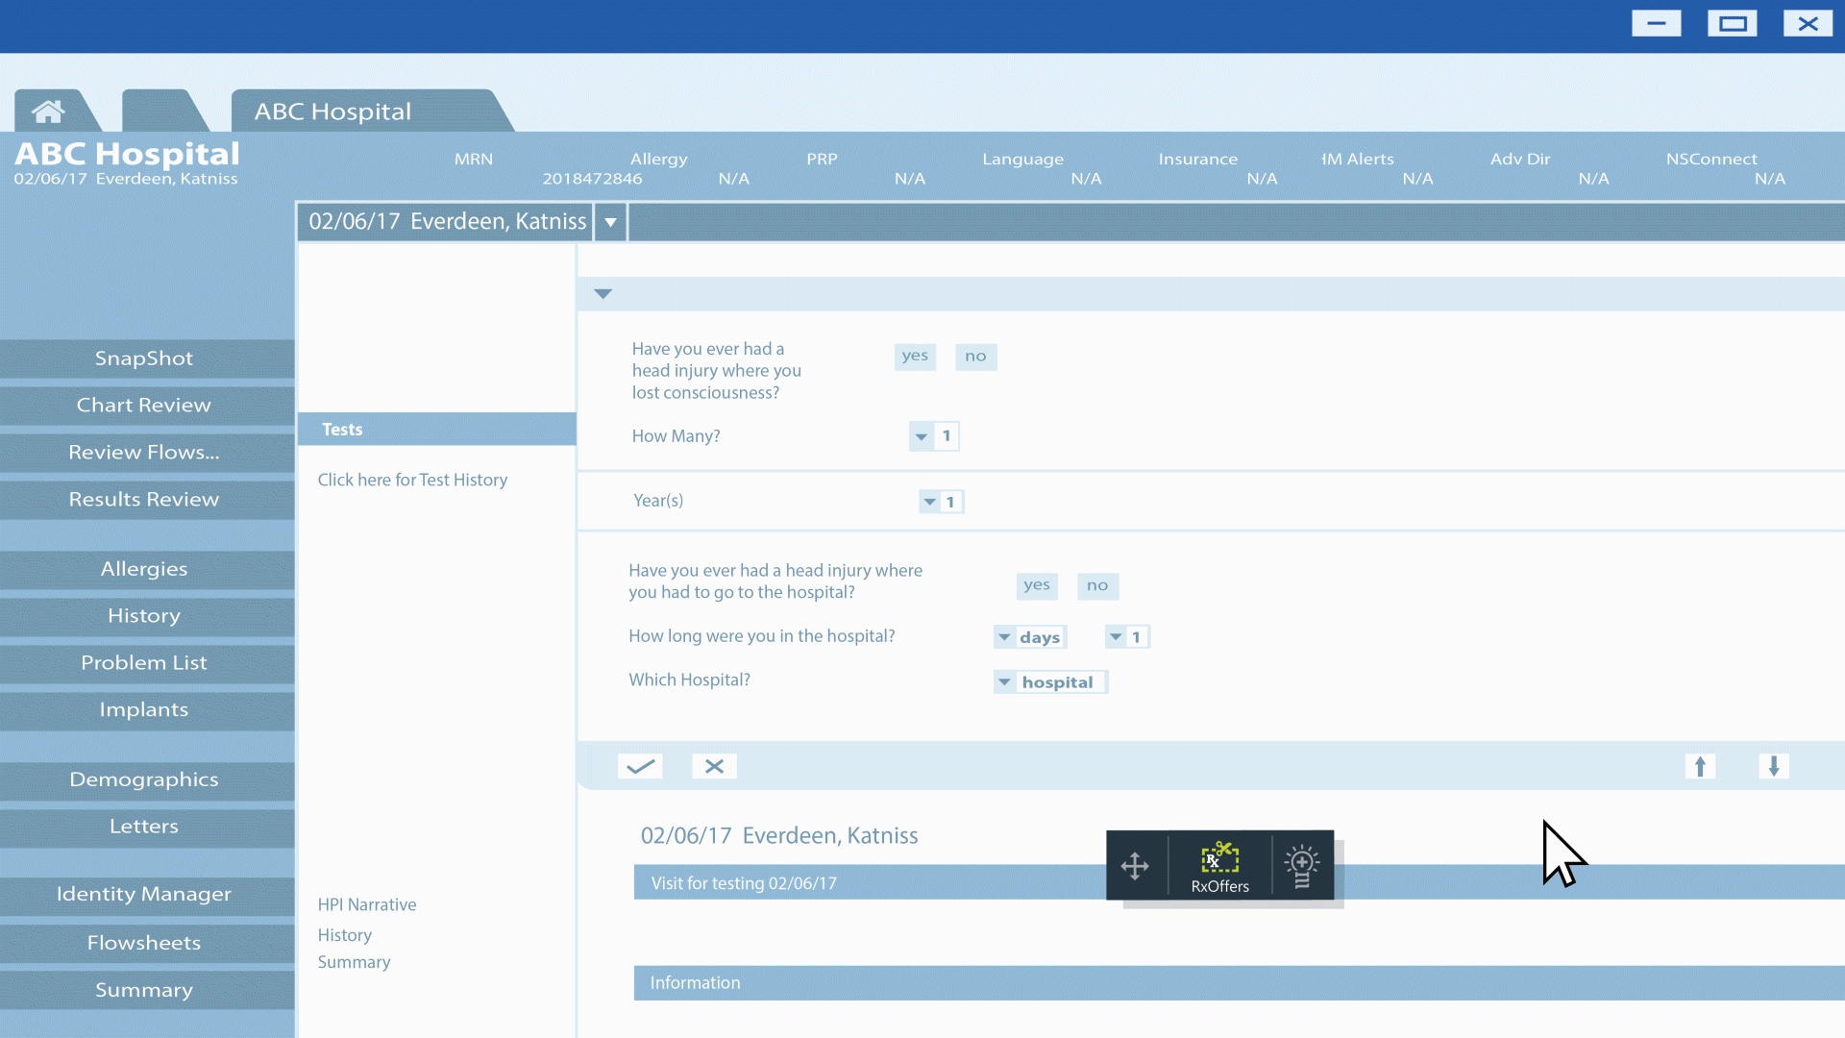Go to History in the left sidebar

pos(146,616)
